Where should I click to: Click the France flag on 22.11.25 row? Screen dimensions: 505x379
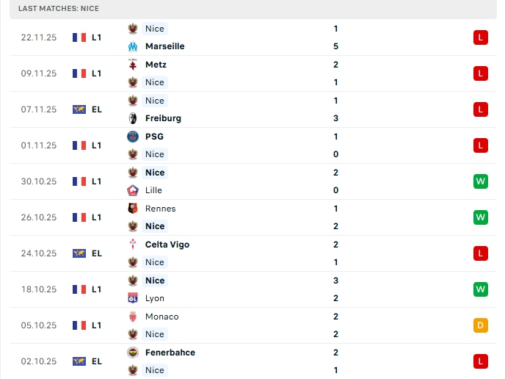tap(79, 37)
